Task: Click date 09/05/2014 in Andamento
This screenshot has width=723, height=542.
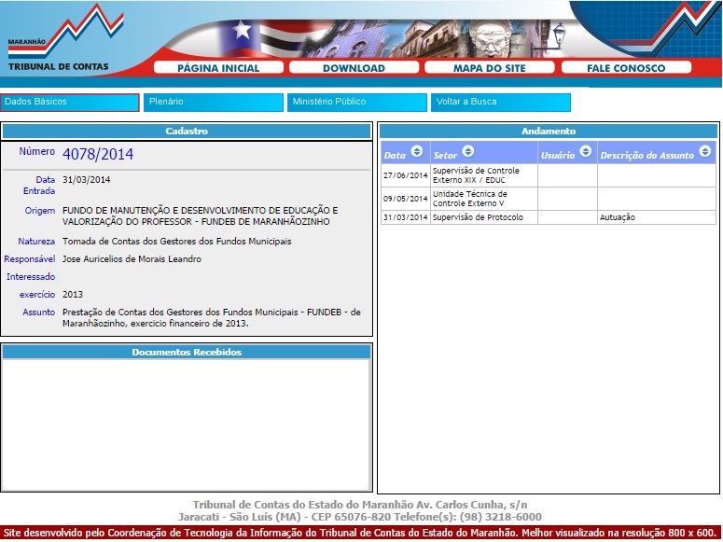Action: pyautogui.click(x=405, y=199)
